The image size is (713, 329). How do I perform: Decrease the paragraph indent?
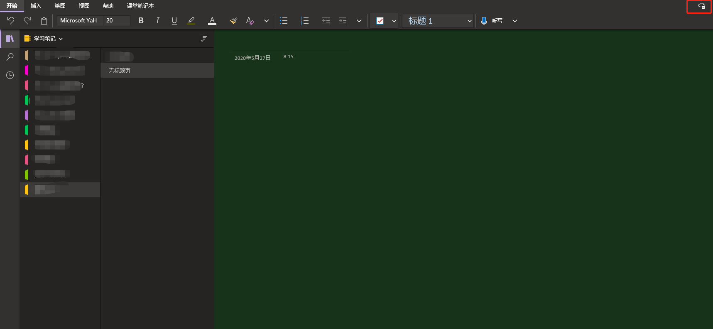click(326, 21)
